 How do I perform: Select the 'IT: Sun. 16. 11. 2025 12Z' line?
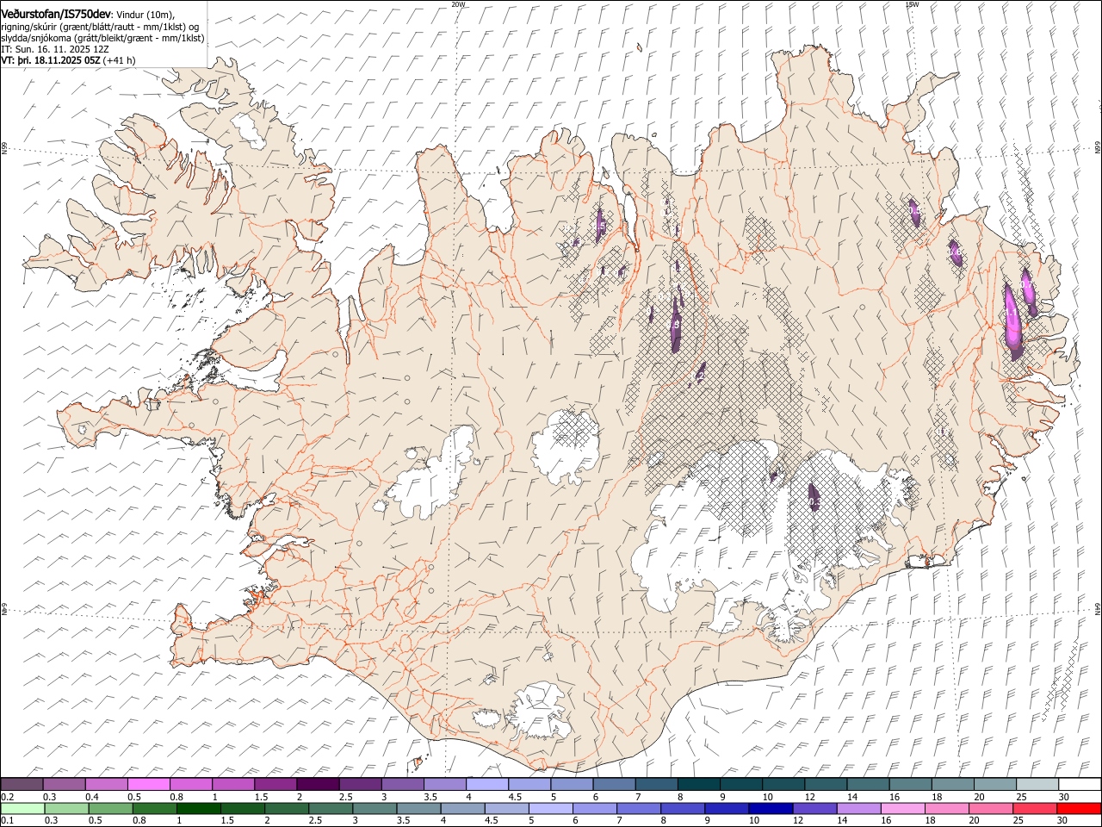[55, 49]
